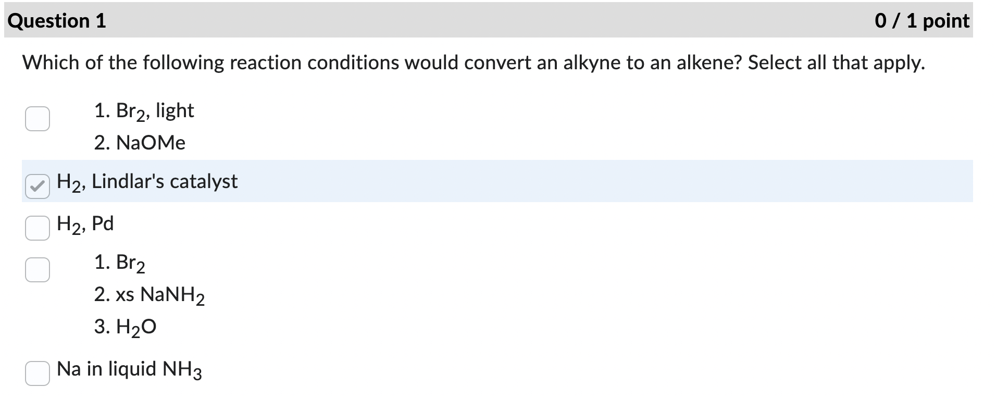Viewport: 996px width, 399px height.
Task: Click the checkmark icon on the selected answer
Action: (36, 186)
